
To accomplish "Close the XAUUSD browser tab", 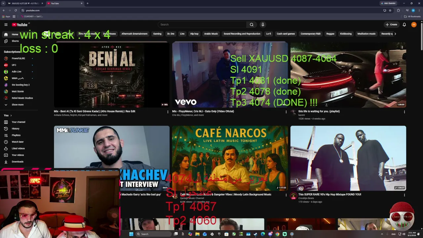I will coord(42,3).
